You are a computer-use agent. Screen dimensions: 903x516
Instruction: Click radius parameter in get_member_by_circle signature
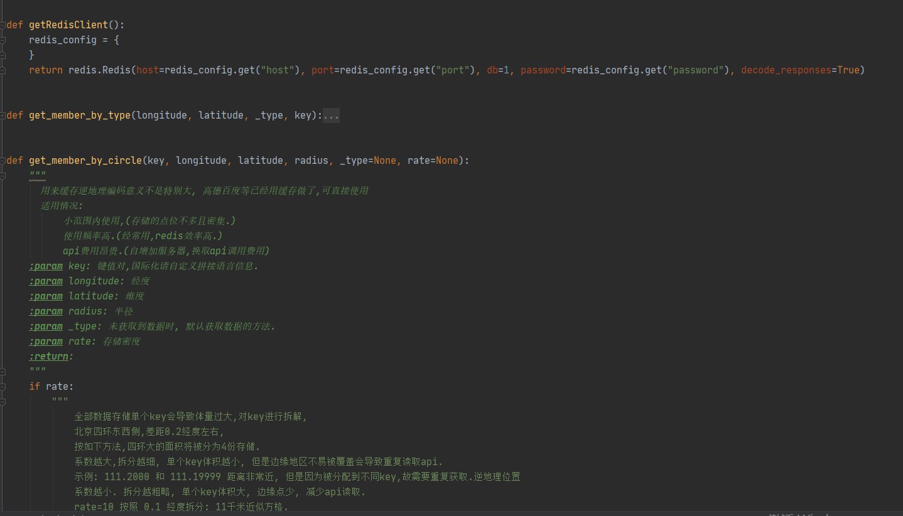[x=311, y=161]
